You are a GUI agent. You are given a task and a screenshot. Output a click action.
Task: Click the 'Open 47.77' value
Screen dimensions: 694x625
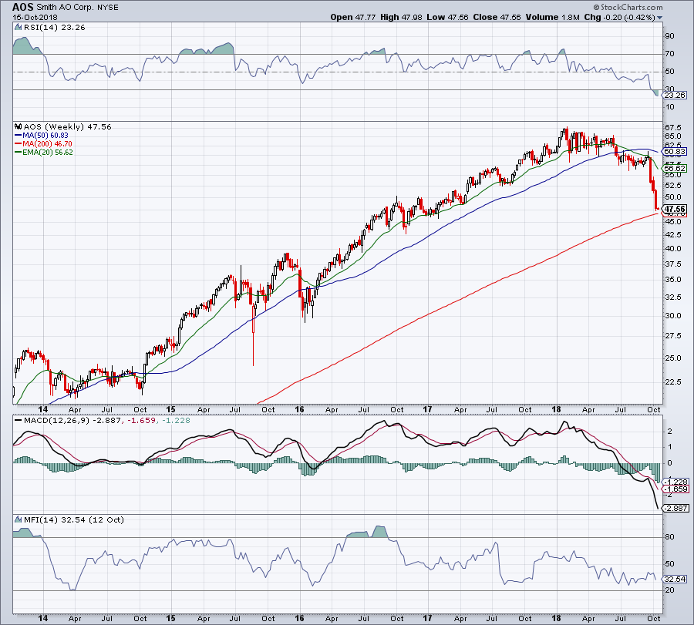[x=352, y=17]
